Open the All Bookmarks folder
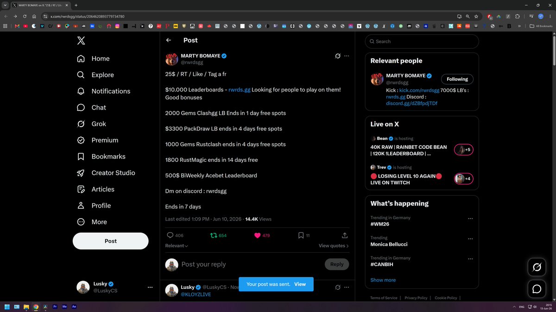This screenshot has width=556, height=312. click(541, 26)
